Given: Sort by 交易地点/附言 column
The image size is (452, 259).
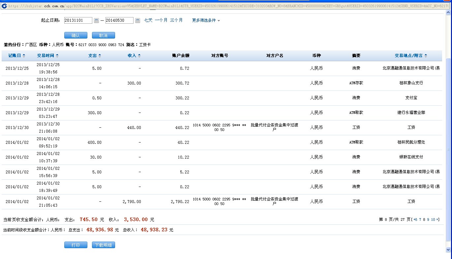Looking at the screenshot, I should (x=411, y=56).
